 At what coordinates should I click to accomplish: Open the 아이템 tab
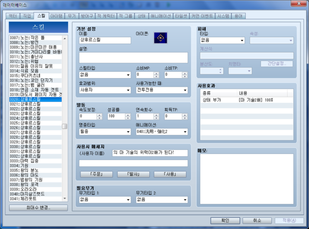(56, 16)
